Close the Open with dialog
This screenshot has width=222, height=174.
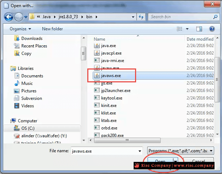coord(212,4)
